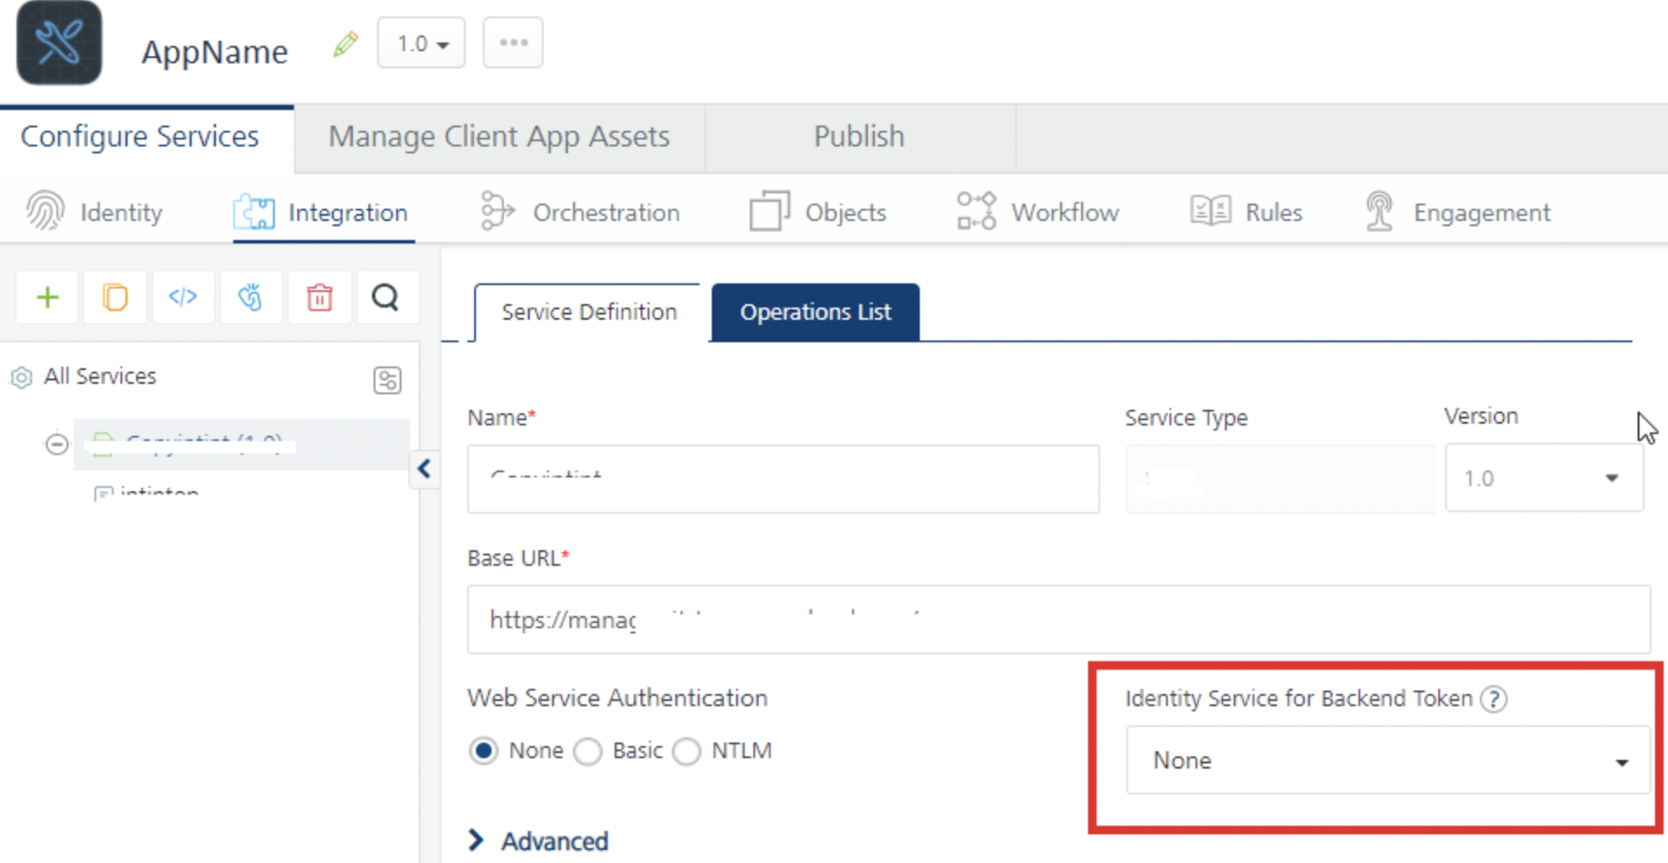Go to the Publish tab

(x=858, y=137)
